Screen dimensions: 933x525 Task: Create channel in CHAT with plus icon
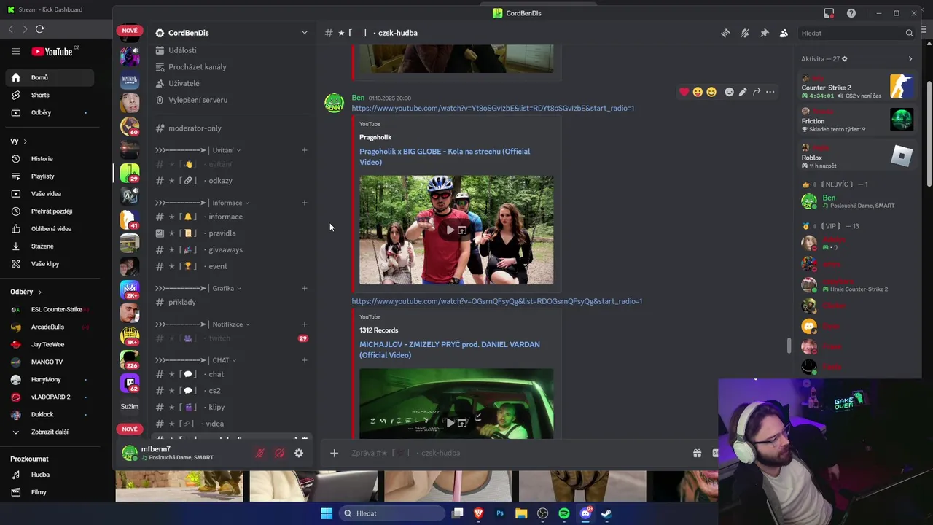pyautogui.click(x=305, y=360)
